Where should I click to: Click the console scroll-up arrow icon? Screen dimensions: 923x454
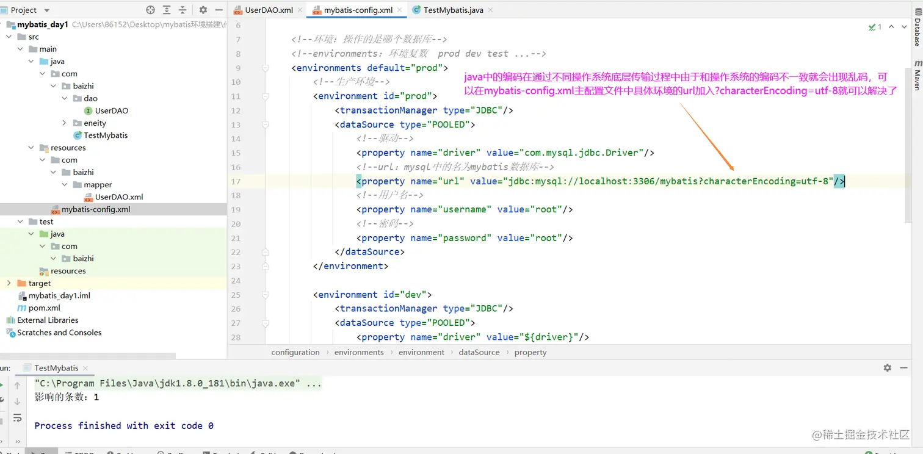pos(17,385)
